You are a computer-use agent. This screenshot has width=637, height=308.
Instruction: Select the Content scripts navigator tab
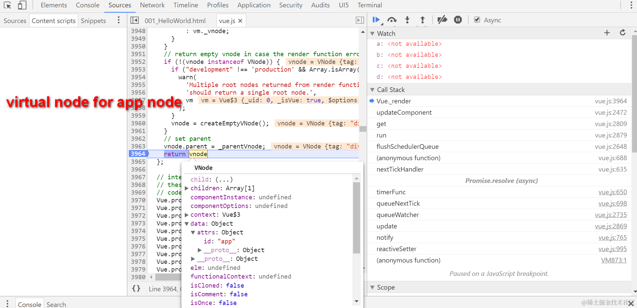(x=53, y=21)
